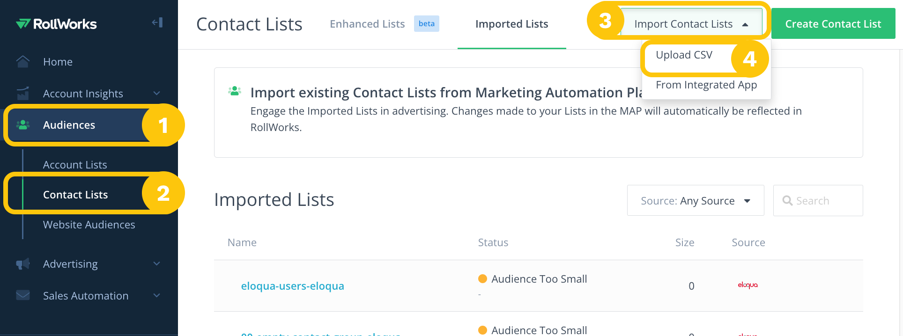Click the Advertising megaphone icon
This screenshot has height=336, width=903.
pos(22,264)
